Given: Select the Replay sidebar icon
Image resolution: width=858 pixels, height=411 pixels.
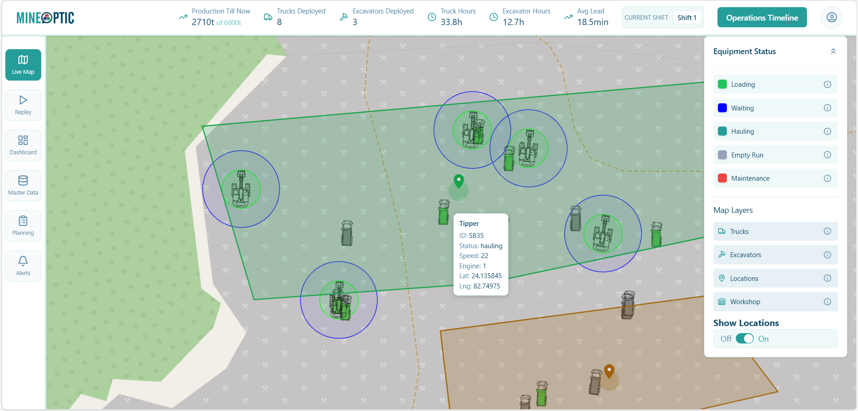Looking at the screenshot, I should [23, 105].
